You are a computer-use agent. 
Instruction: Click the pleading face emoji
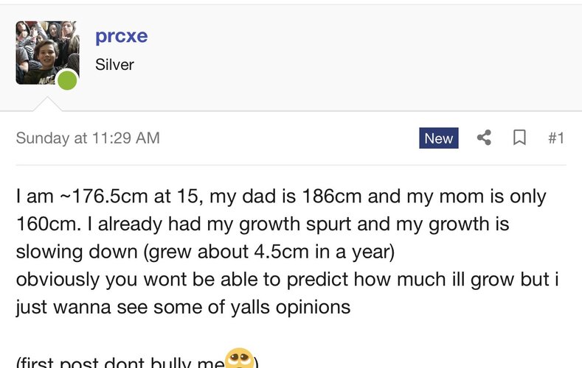[x=240, y=358]
